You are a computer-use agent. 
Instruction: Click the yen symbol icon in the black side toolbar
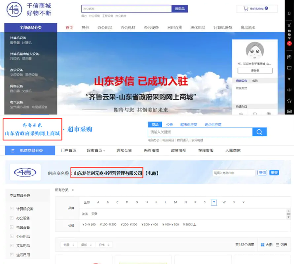point(289,79)
